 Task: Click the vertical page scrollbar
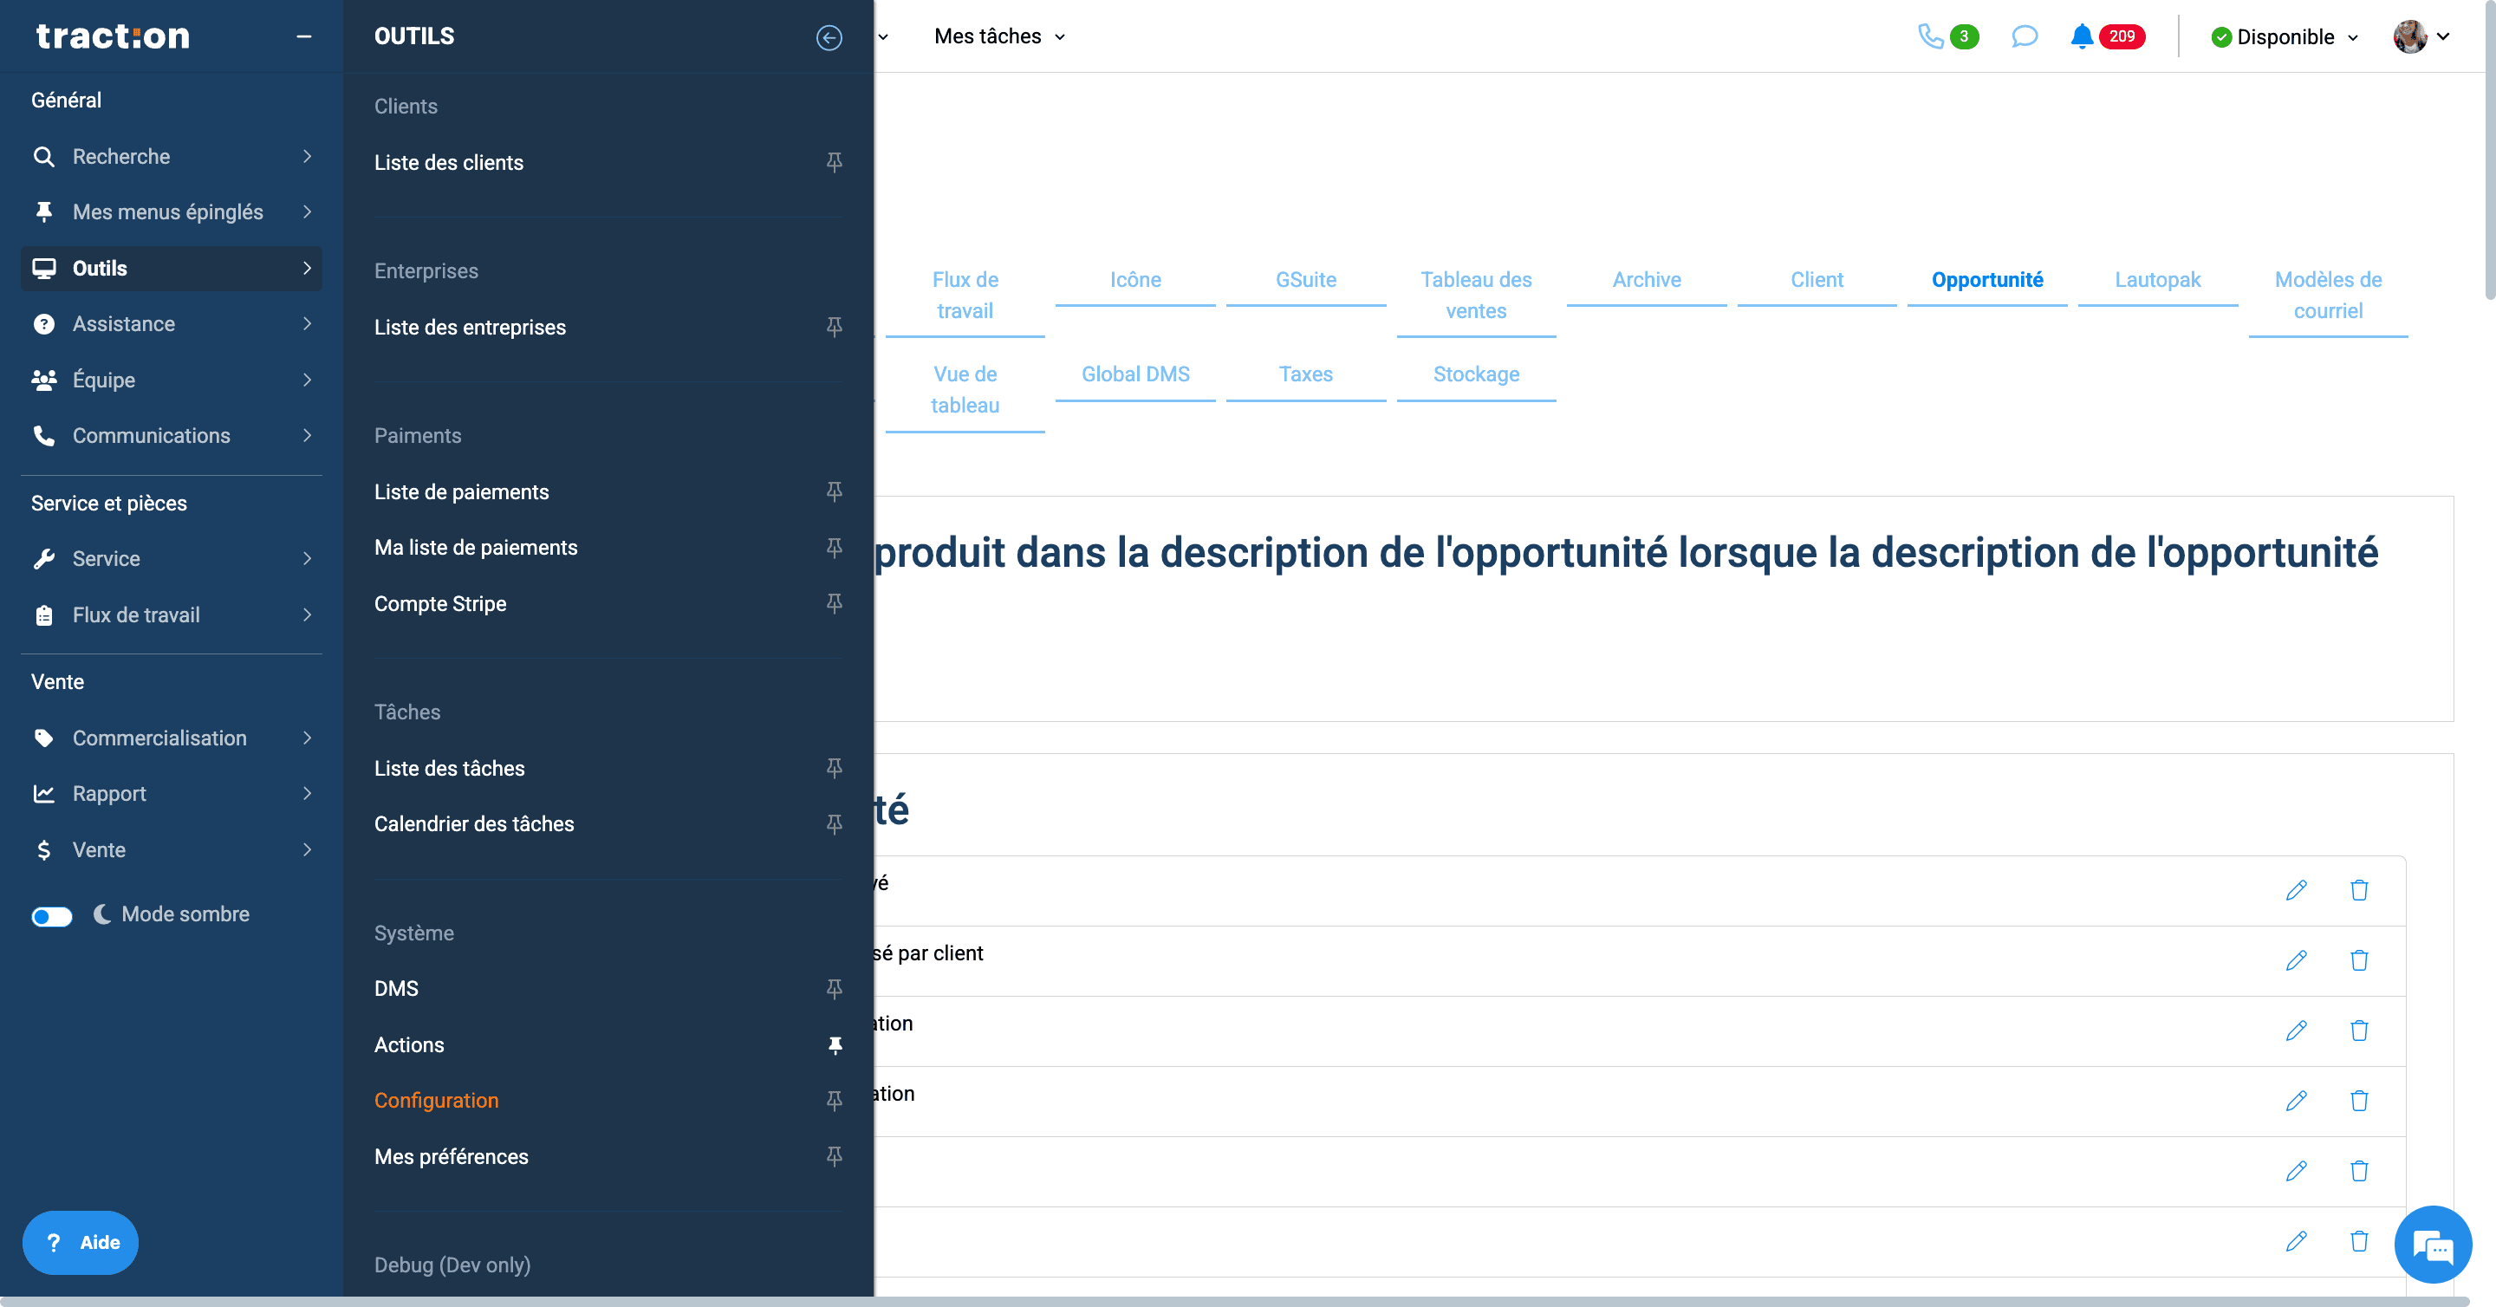pyautogui.click(x=2489, y=150)
